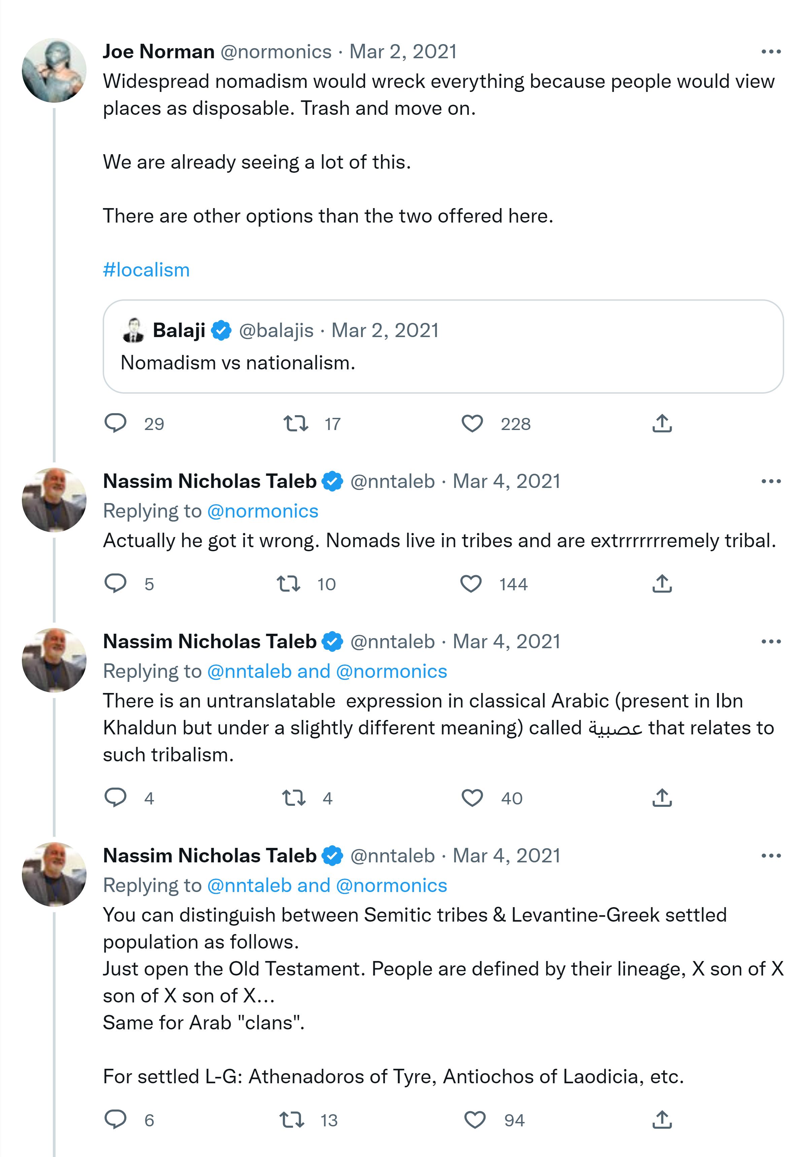Like Taleb's classical Arabic expression tweet
Viewport: 804px width, 1157px height.
[x=472, y=798]
